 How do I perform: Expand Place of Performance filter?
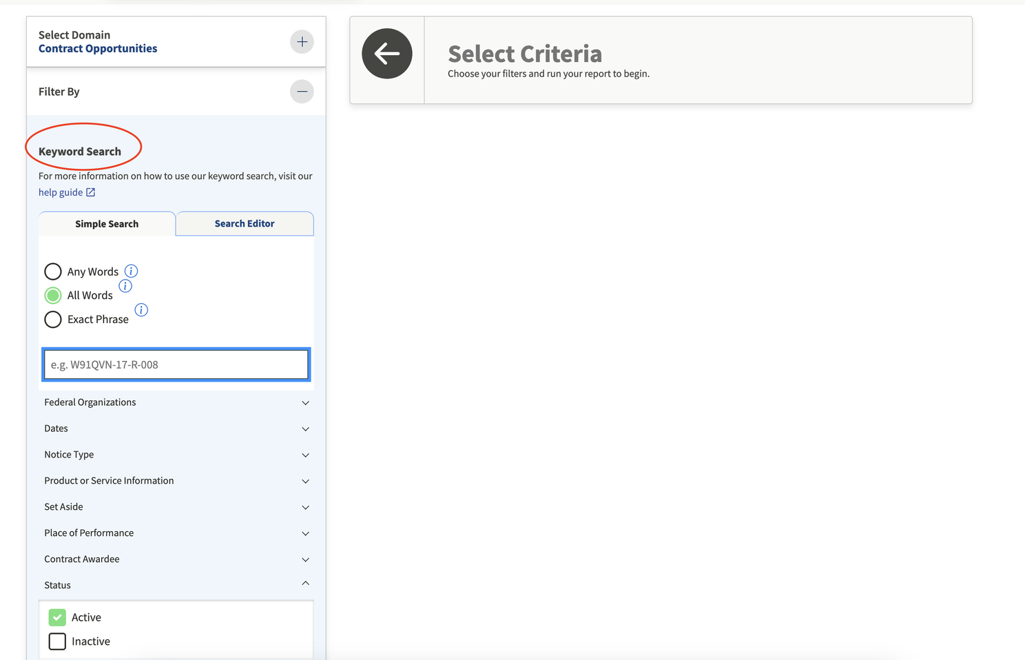tap(176, 533)
